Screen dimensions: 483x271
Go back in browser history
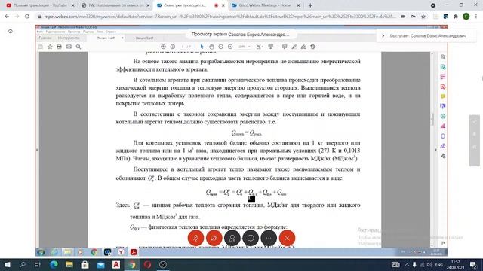click(7, 17)
